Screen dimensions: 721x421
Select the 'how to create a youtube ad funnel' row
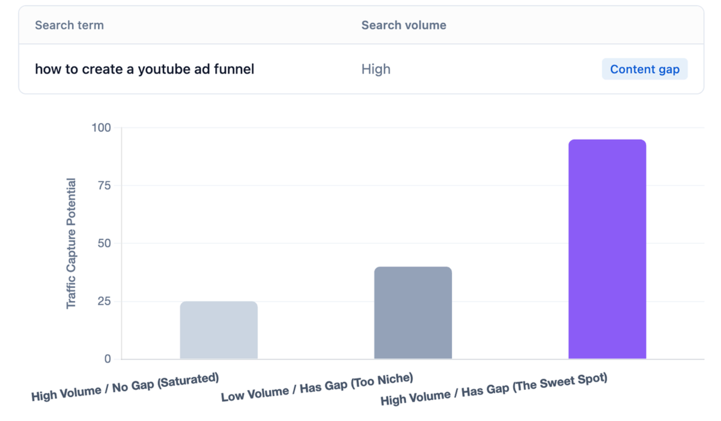pos(360,69)
